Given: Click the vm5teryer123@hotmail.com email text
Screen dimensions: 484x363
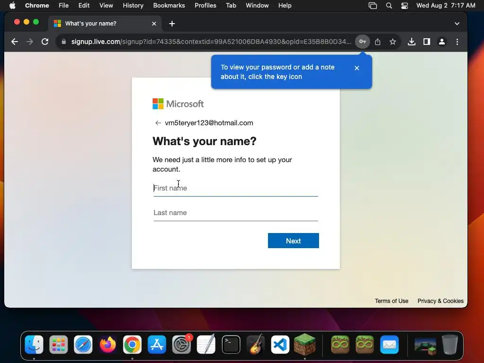Looking at the screenshot, I should click(x=209, y=123).
